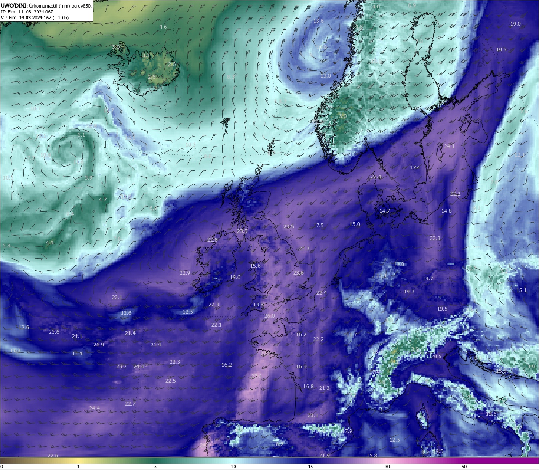Click the 5.8 value at the left edge
The height and width of the screenshot is (470, 539).
click(6, 245)
